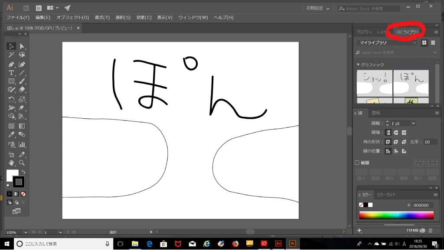The height and width of the screenshot is (250, 444).
Task: Select the Eraser tool
Action: 22,90
